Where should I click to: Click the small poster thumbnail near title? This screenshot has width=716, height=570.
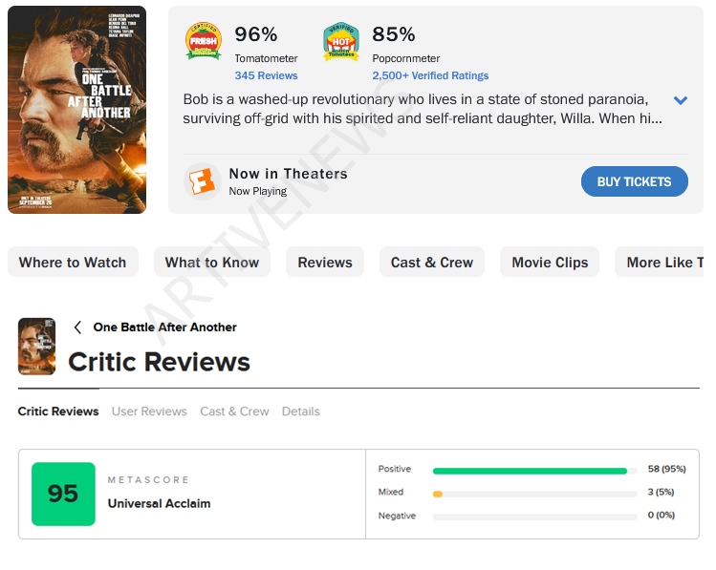(x=36, y=346)
